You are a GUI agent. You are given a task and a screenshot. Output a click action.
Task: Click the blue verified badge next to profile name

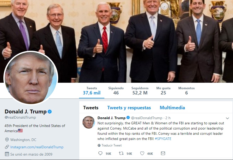pos(50,112)
